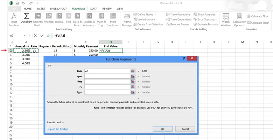Expand the Name Box dropdown arrow
Image resolution: width=273 pixels, height=140 pixels.
[25, 36]
